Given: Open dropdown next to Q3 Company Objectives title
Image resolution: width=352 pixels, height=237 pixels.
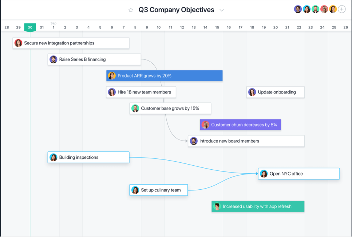Looking at the screenshot, I should point(222,10).
